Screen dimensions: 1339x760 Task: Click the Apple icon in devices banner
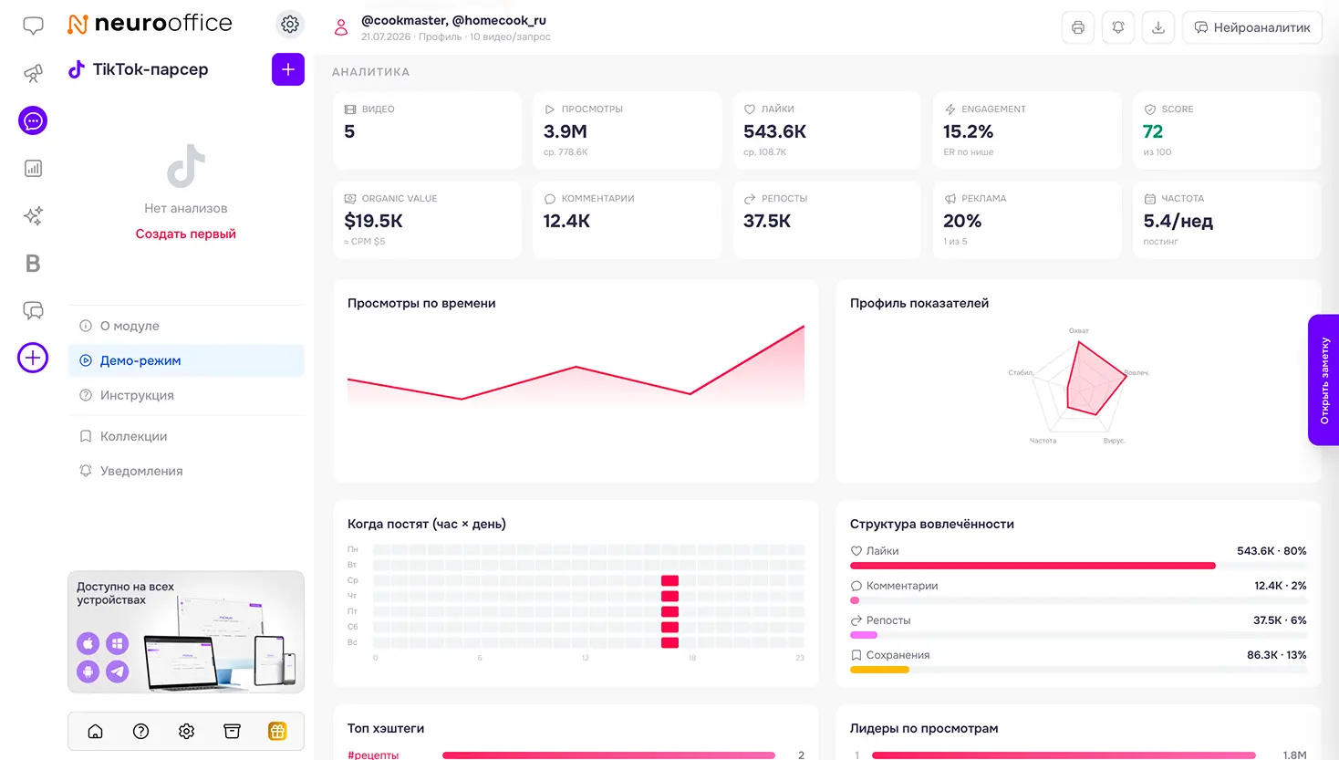pos(88,643)
